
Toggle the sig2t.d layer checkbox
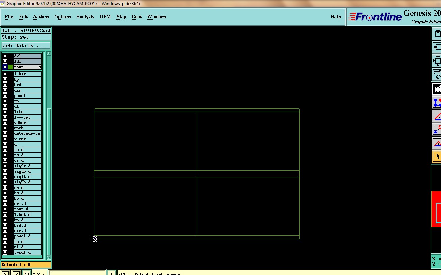pyautogui.click(x=5, y=166)
